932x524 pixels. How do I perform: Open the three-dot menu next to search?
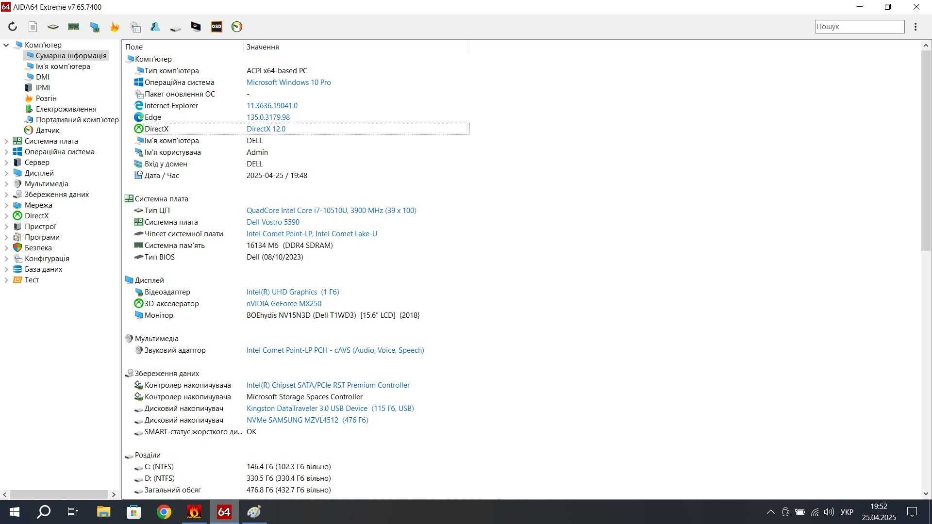(x=915, y=27)
